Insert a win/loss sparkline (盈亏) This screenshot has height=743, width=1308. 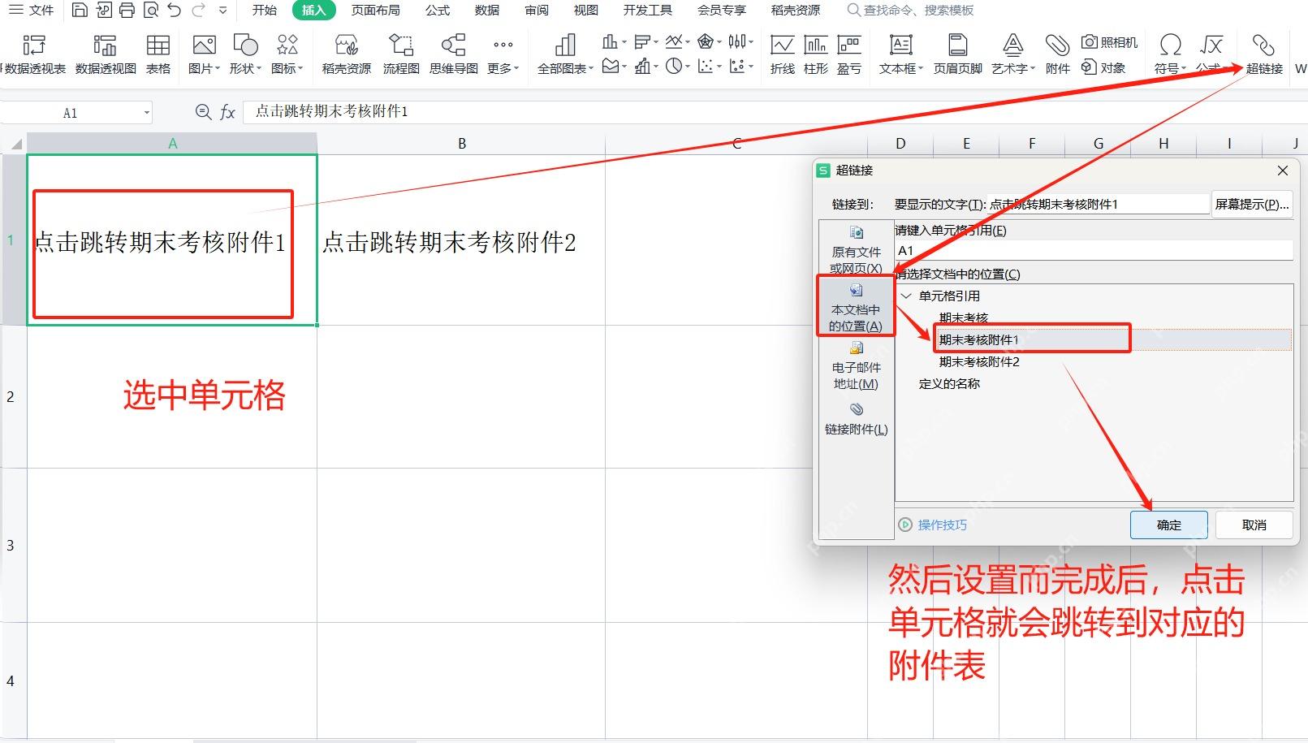tap(849, 54)
